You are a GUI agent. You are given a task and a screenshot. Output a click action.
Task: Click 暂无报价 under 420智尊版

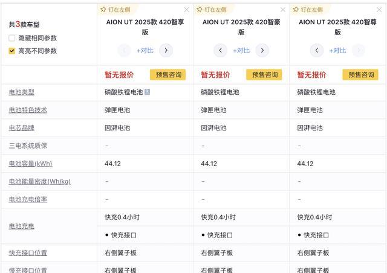311,75
